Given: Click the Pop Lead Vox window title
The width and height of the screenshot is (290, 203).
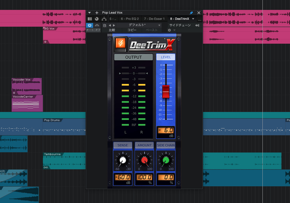Looking at the screenshot, I should 112,12.
